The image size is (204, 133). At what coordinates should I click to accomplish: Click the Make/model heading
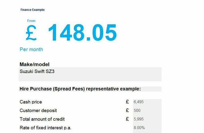coord(34,64)
